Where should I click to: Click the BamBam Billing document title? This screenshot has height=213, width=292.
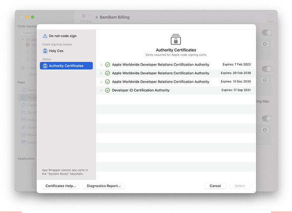point(114,17)
